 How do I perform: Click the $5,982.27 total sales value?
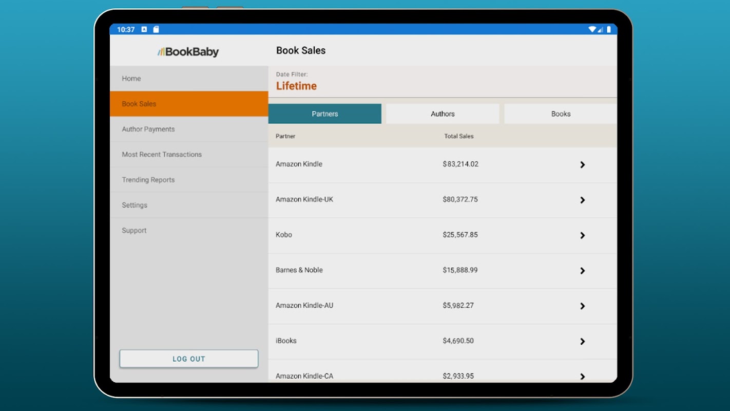click(458, 305)
